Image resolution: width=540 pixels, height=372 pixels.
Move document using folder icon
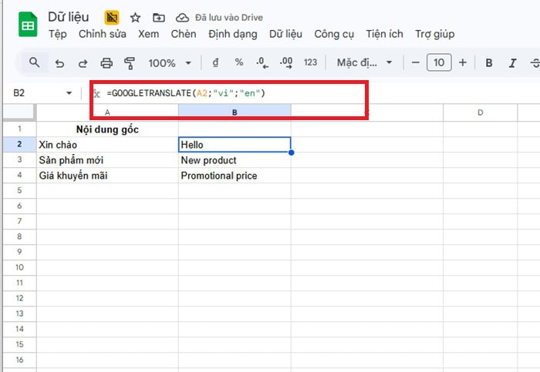[x=158, y=17]
